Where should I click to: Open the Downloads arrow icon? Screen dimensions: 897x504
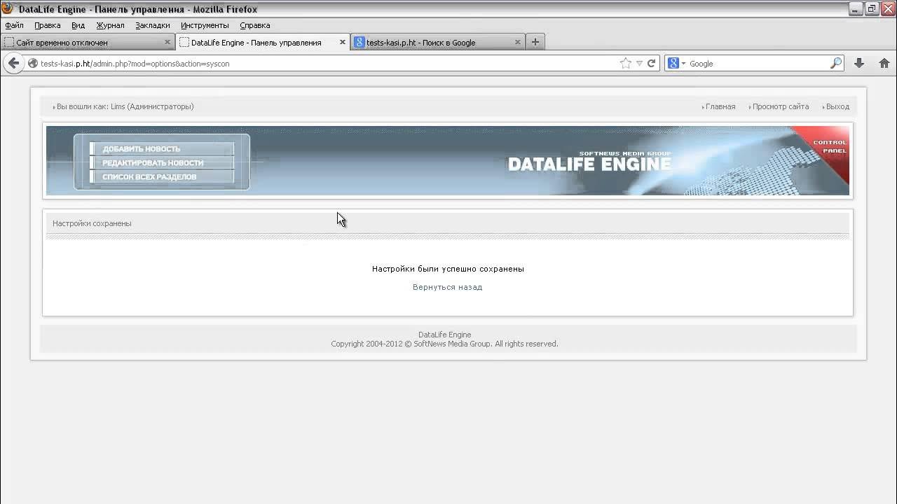click(x=859, y=63)
